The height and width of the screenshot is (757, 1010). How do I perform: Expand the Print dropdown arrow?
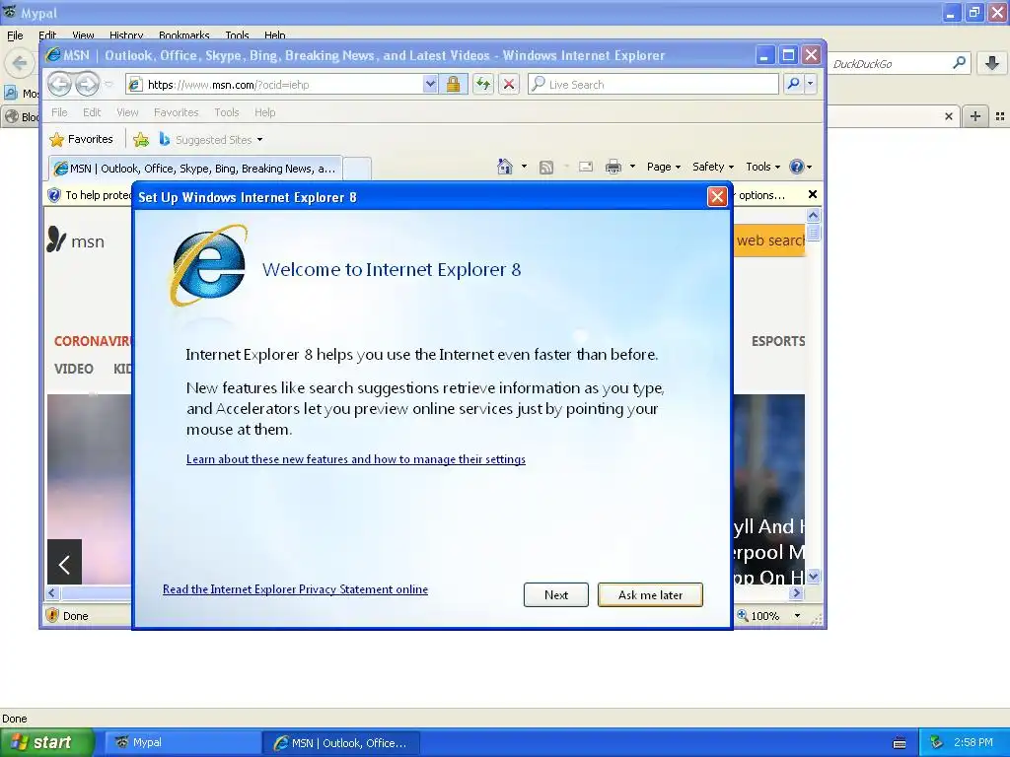[632, 167]
